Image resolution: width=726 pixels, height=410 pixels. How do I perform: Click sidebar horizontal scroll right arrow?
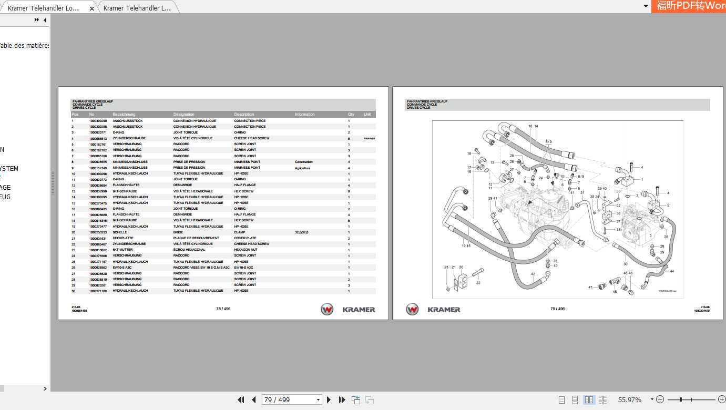point(45,389)
